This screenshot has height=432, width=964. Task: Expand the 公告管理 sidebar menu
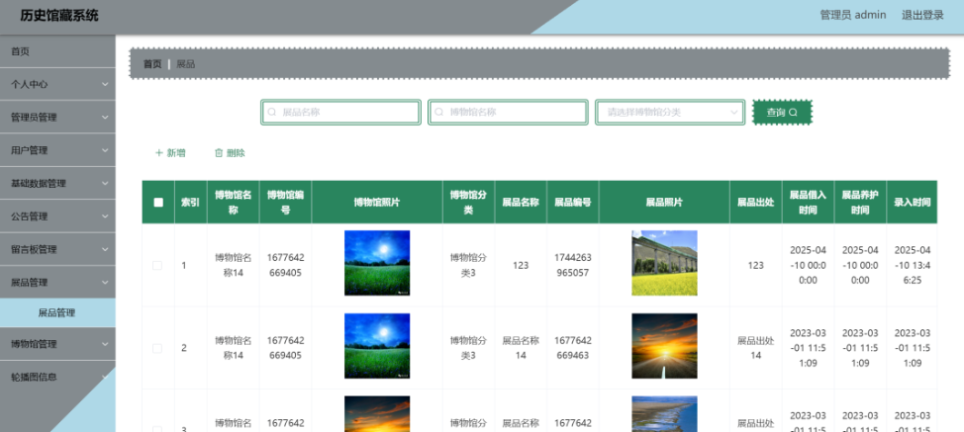(x=57, y=216)
